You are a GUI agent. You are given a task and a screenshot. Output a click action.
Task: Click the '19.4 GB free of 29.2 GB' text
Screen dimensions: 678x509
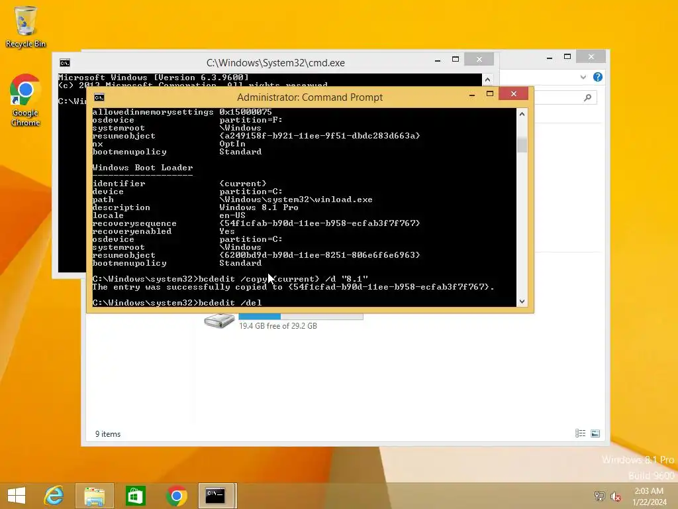(278, 326)
